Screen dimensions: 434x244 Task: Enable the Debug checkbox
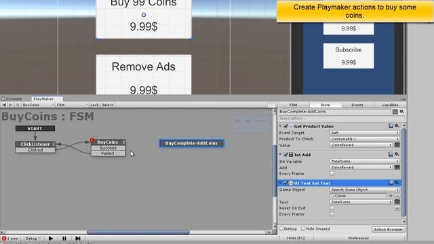[x=282, y=229]
